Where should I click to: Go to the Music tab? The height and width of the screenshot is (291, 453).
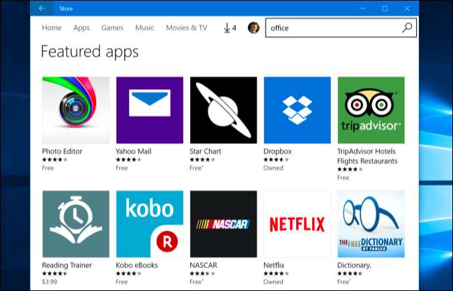click(x=145, y=28)
